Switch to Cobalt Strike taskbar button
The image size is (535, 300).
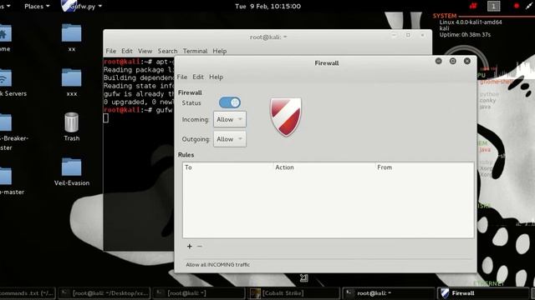coord(293,293)
